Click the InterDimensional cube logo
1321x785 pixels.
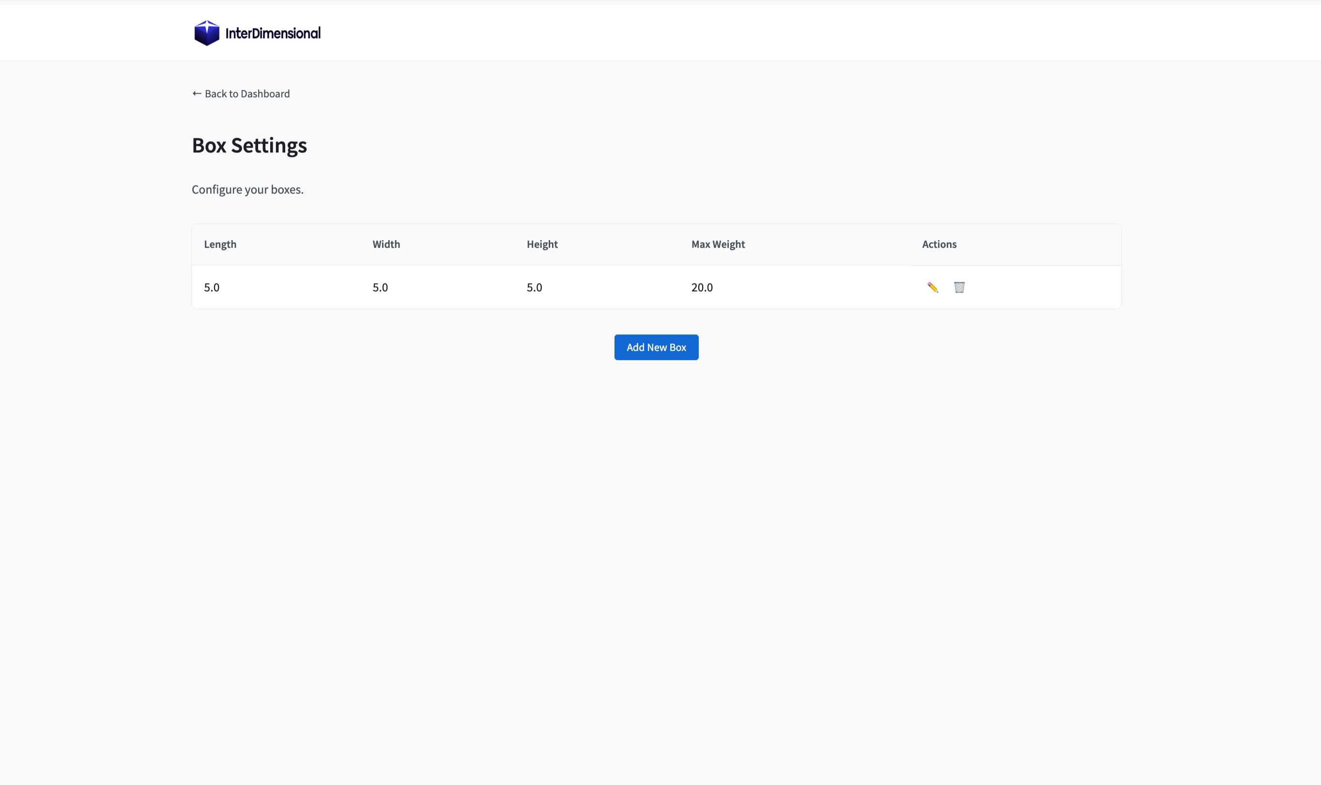point(206,33)
